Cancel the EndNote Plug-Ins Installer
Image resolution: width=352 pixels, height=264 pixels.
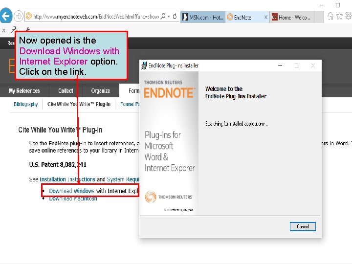(x=303, y=226)
